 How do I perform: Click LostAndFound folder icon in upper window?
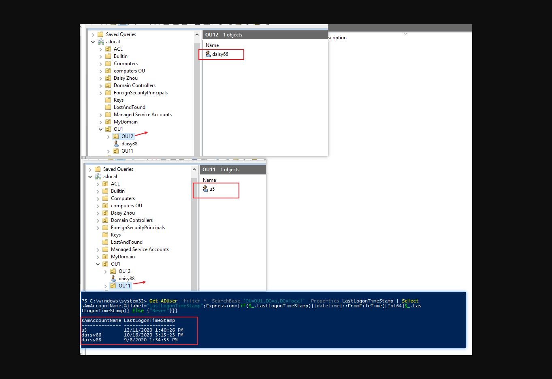click(108, 107)
